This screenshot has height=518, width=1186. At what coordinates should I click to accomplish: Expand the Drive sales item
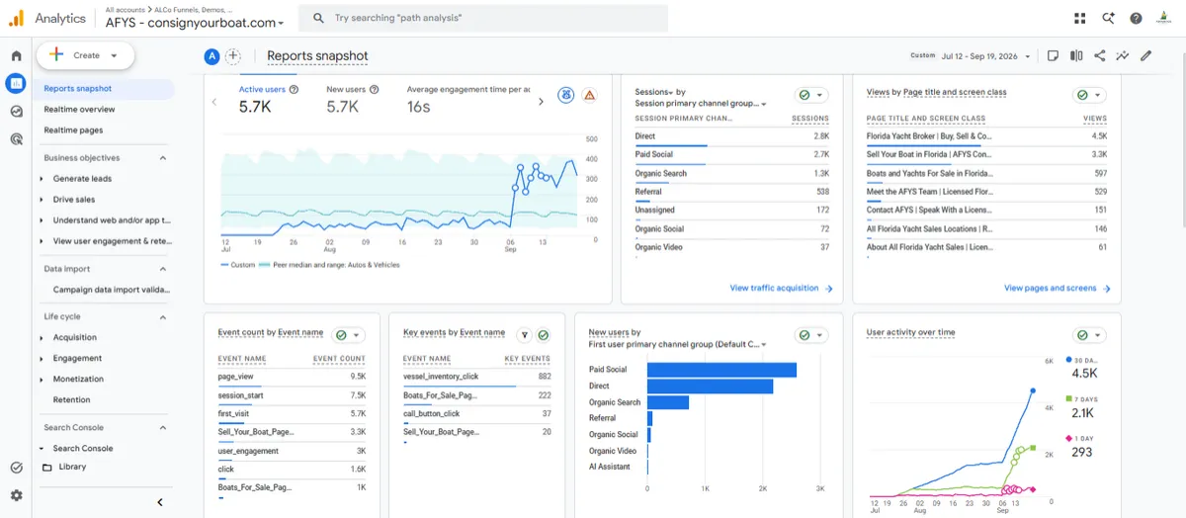(42, 200)
